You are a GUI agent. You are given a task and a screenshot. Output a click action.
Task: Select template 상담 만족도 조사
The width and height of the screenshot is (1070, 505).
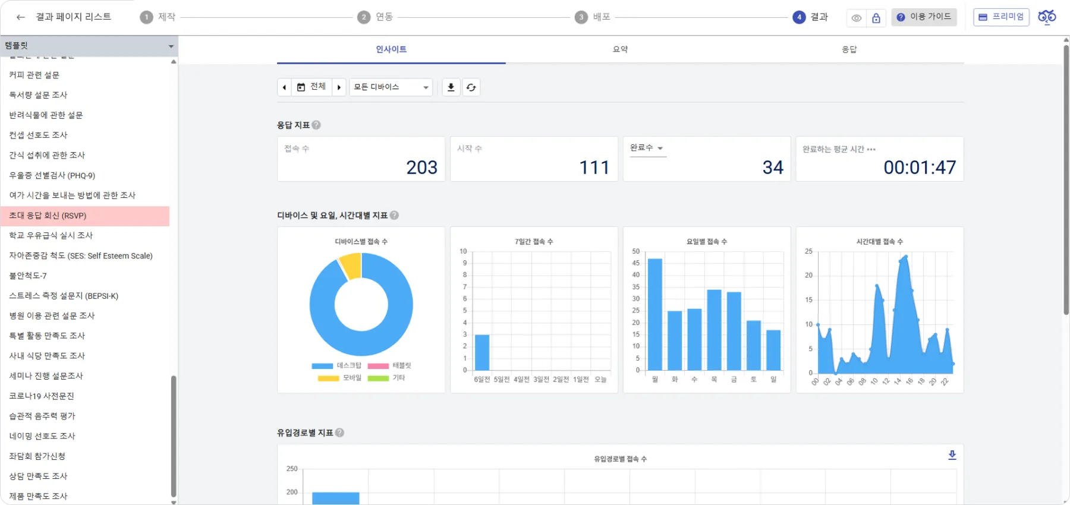click(x=85, y=476)
